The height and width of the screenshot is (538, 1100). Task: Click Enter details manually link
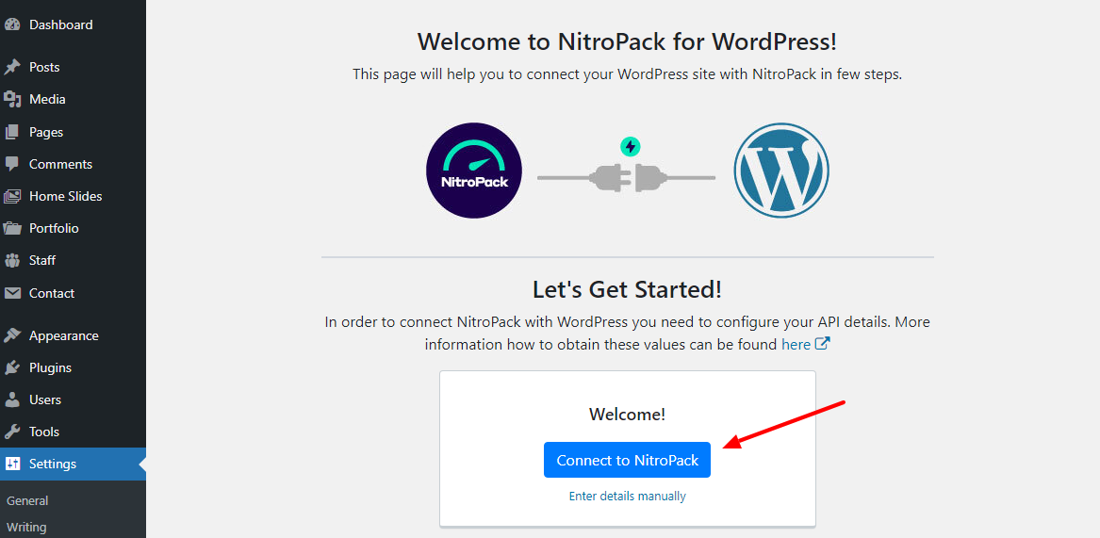[x=627, y=496]
